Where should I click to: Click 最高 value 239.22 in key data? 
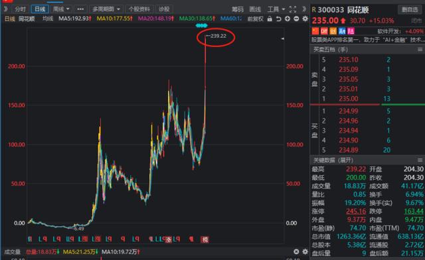tap(356, 169)
